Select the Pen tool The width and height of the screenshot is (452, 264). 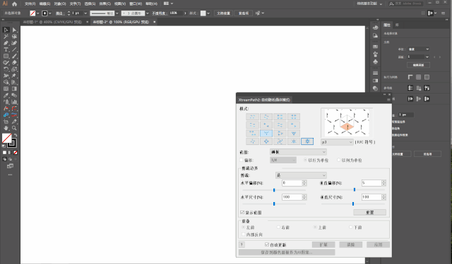coord(6,43)
